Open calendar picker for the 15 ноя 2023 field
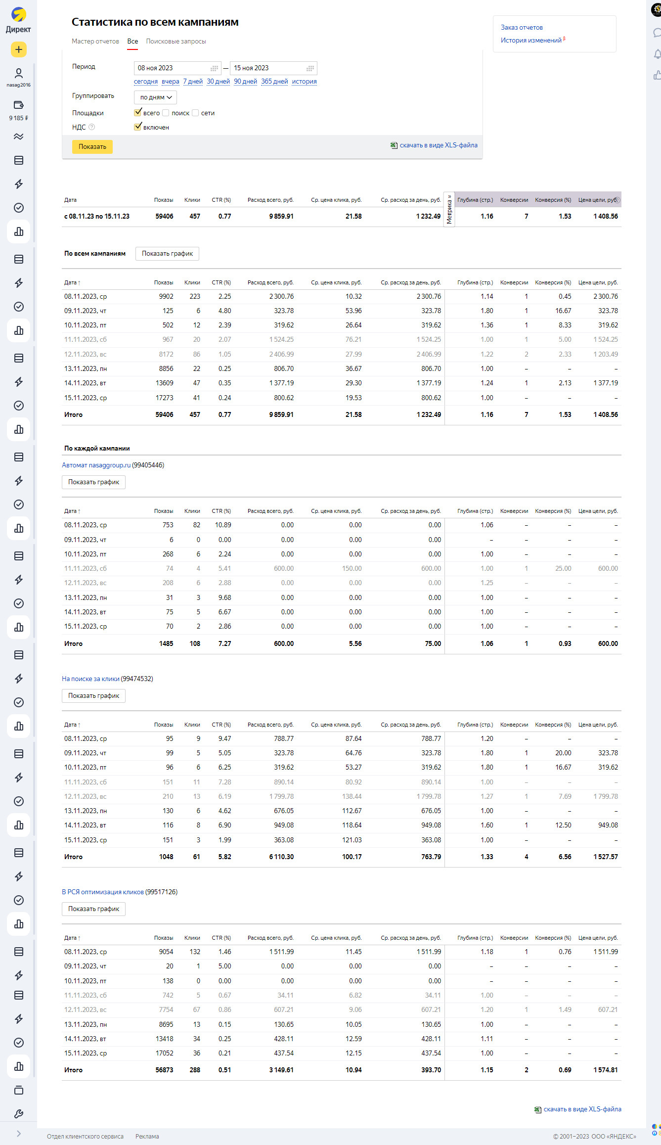 pos(310,68)
